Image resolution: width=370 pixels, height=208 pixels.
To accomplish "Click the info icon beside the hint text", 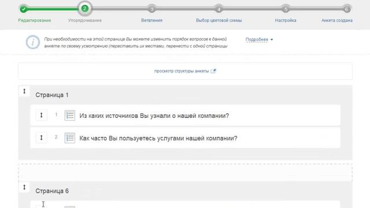I will coord(32,42).
